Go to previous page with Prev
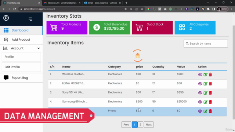Viewport: 235px width, 132px height. click(126, 125)
